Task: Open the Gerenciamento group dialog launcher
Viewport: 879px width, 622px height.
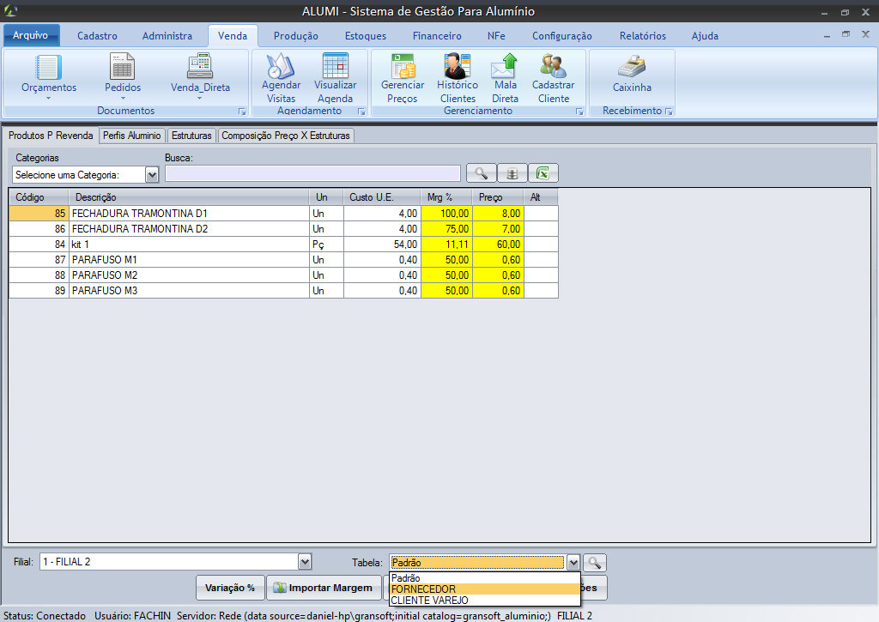Action: pyautogui.click(x=579, y=112)
